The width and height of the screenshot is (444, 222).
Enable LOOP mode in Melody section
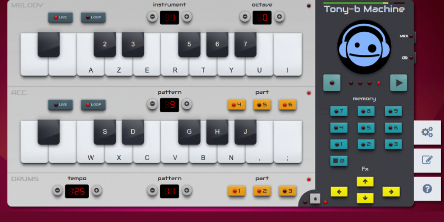coord(93,17)
